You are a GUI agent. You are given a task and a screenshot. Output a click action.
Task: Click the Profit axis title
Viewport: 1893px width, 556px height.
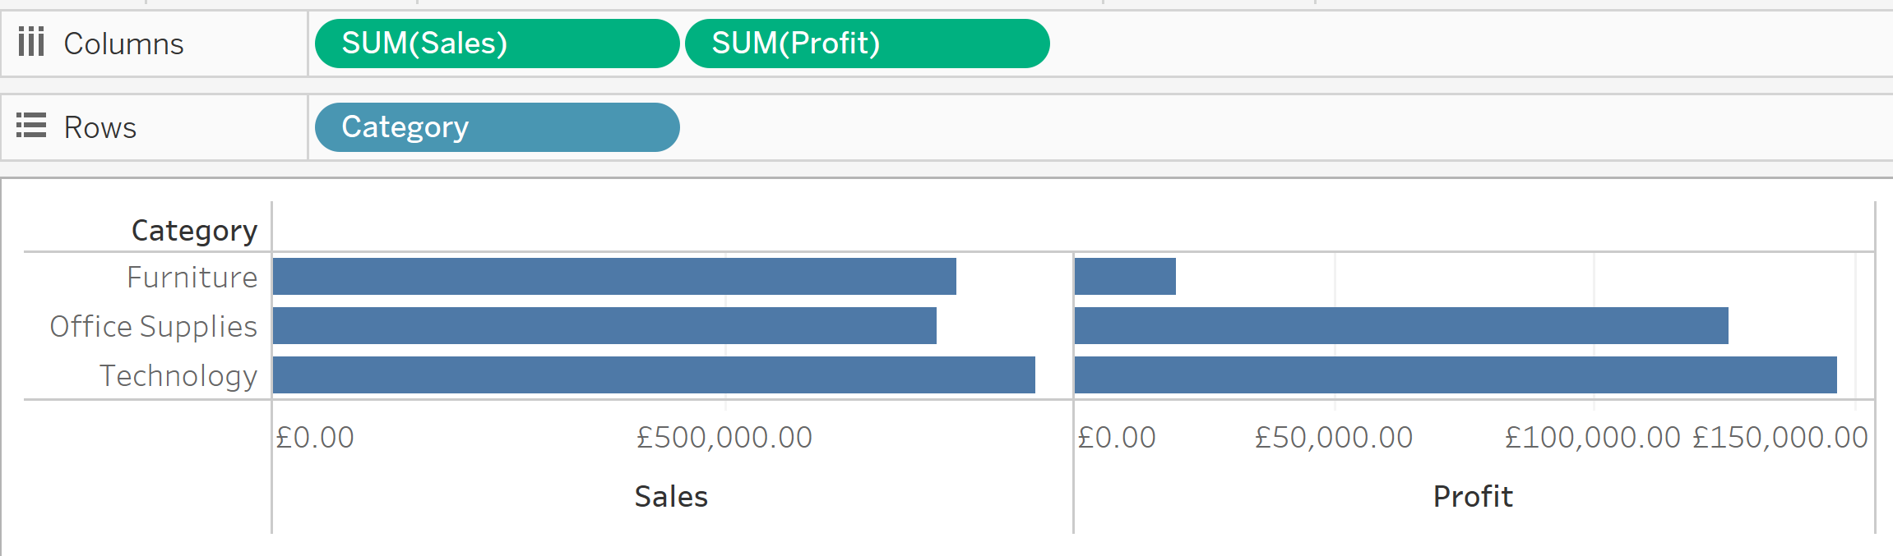click(x=1473, y=497)
